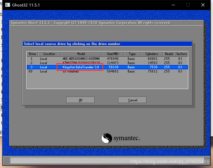Click the Heads column header
The width and height of the screenshot is (213, 168).
tap(169, 54)
